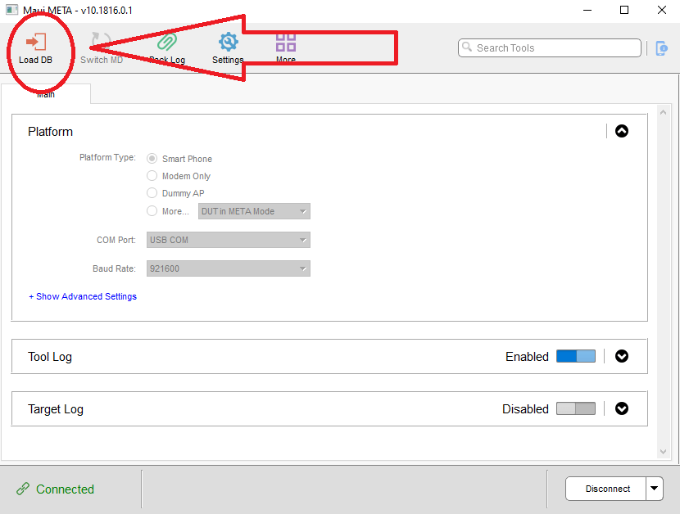Screen dimensions: 680x514
Task: Open the Disconnect button dropdown arrow
Action: [x=655, y=489]
